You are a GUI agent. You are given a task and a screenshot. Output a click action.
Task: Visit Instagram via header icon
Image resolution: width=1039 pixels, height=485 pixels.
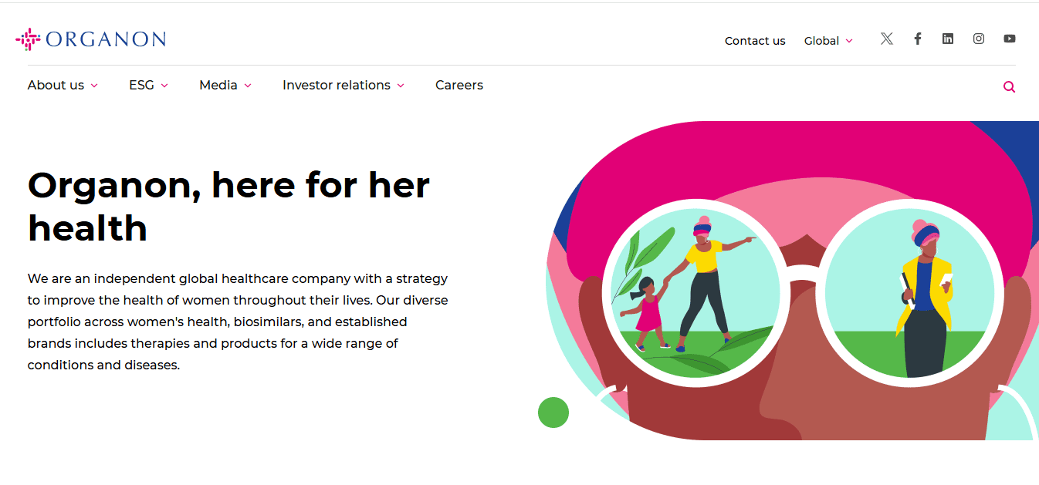(x=979, y=39)
